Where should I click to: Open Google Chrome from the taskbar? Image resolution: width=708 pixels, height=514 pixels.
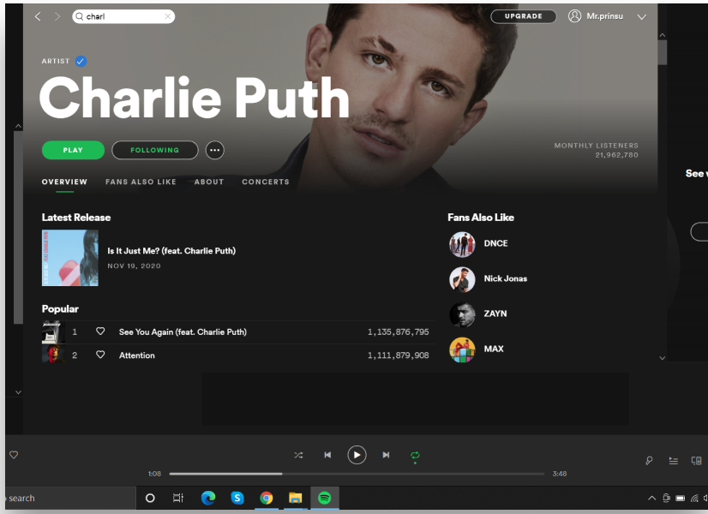266,498
